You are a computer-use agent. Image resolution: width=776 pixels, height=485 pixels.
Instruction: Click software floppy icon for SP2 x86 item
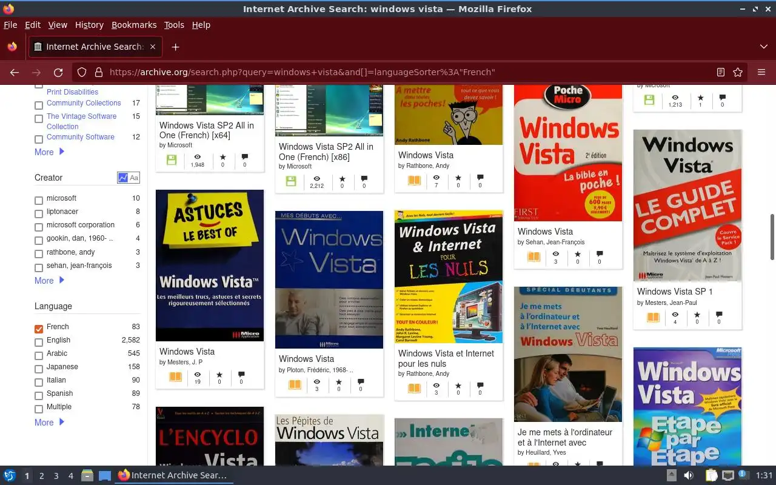tap(291, 181)
